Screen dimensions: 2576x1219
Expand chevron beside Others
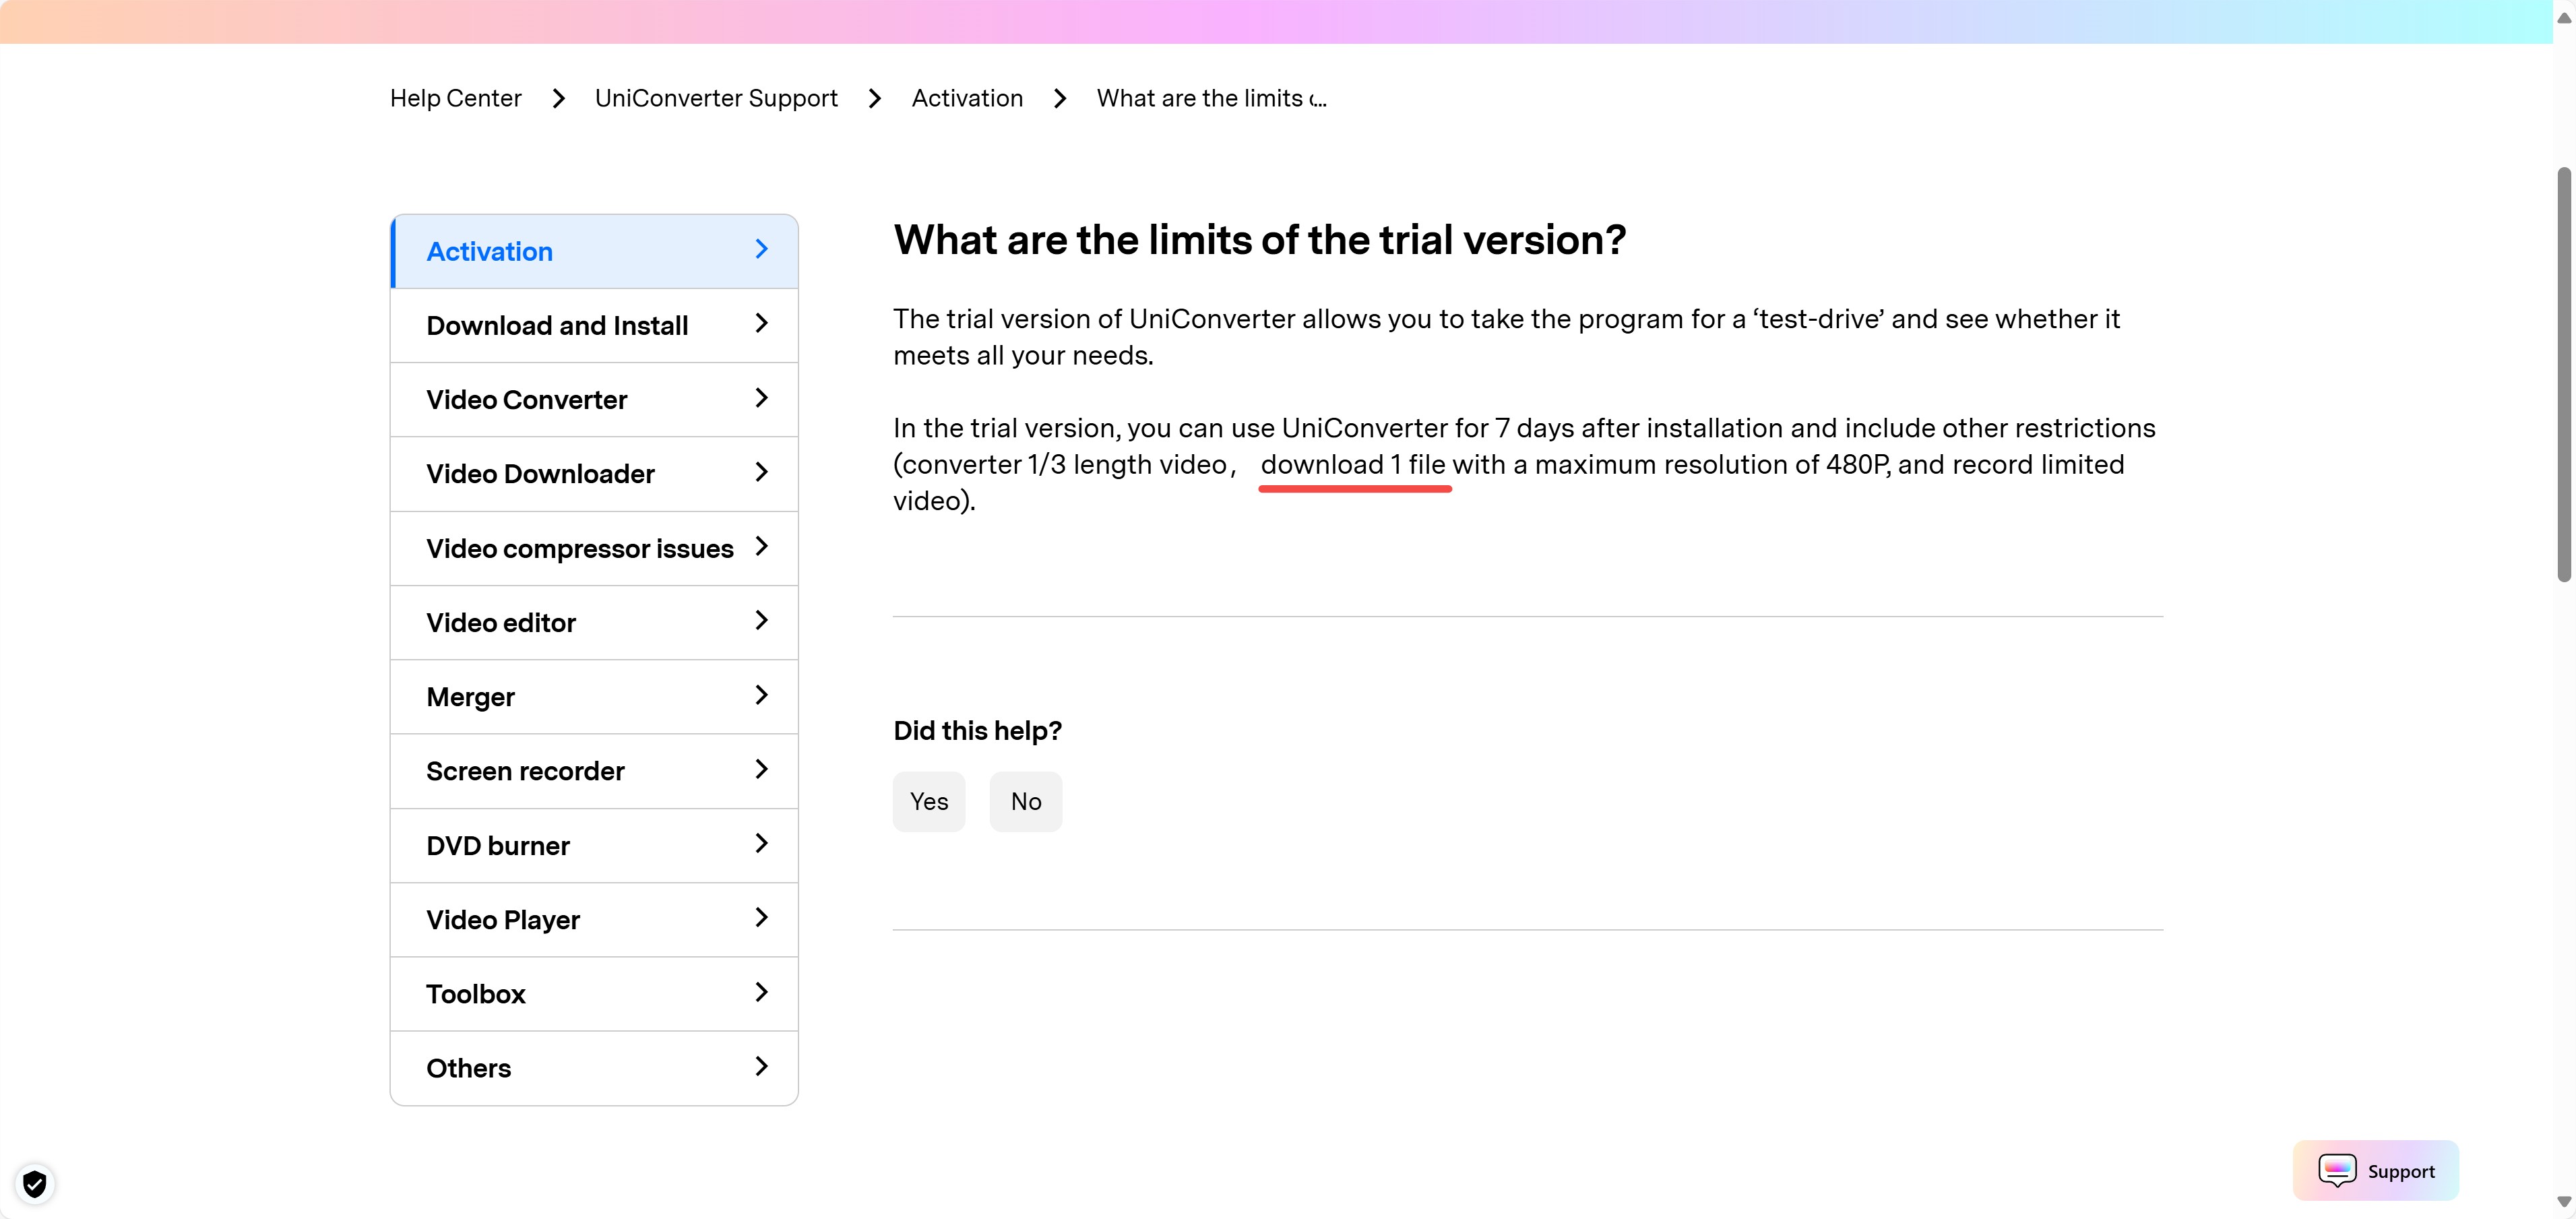(762, 1066)
